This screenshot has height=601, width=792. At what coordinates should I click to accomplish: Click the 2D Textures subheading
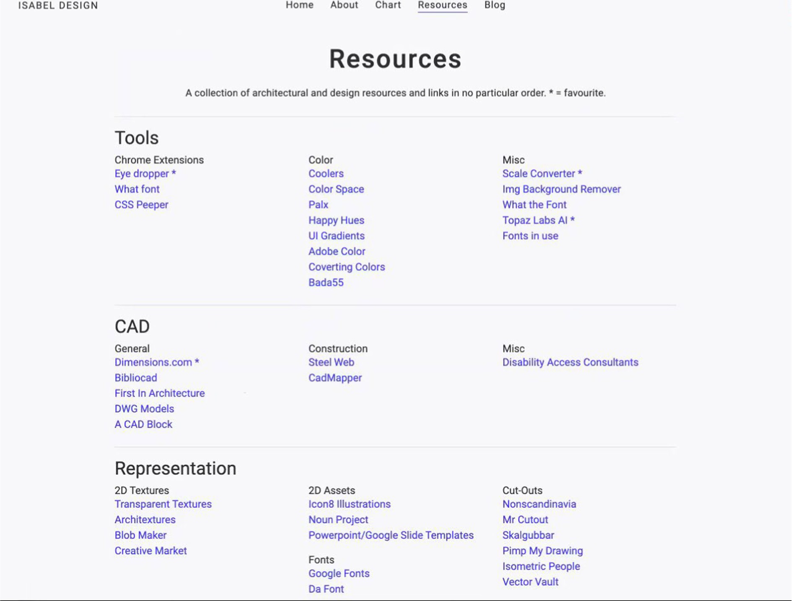click(141, 490)
